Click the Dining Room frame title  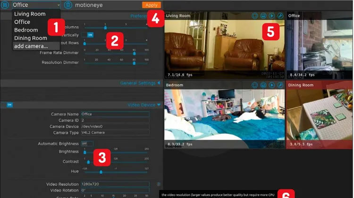tap(301, 85)
